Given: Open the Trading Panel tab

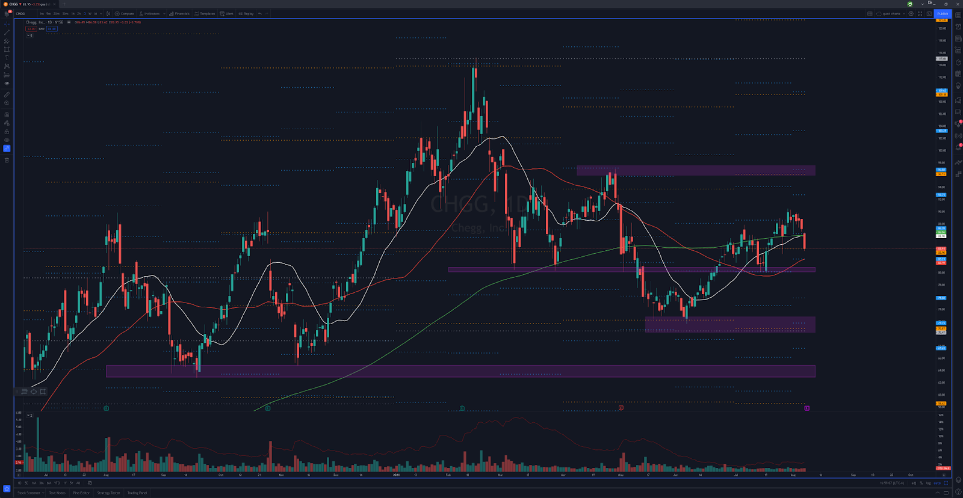Looking at the screenshot, I should tap(137, 493).
